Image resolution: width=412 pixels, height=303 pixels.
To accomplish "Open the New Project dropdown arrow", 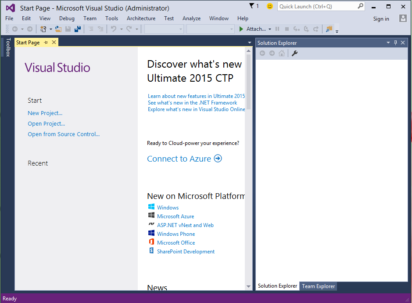I will tap(51, 29).
